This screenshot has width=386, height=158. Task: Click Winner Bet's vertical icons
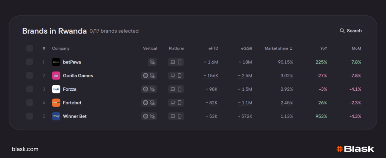tap(149, 116)
